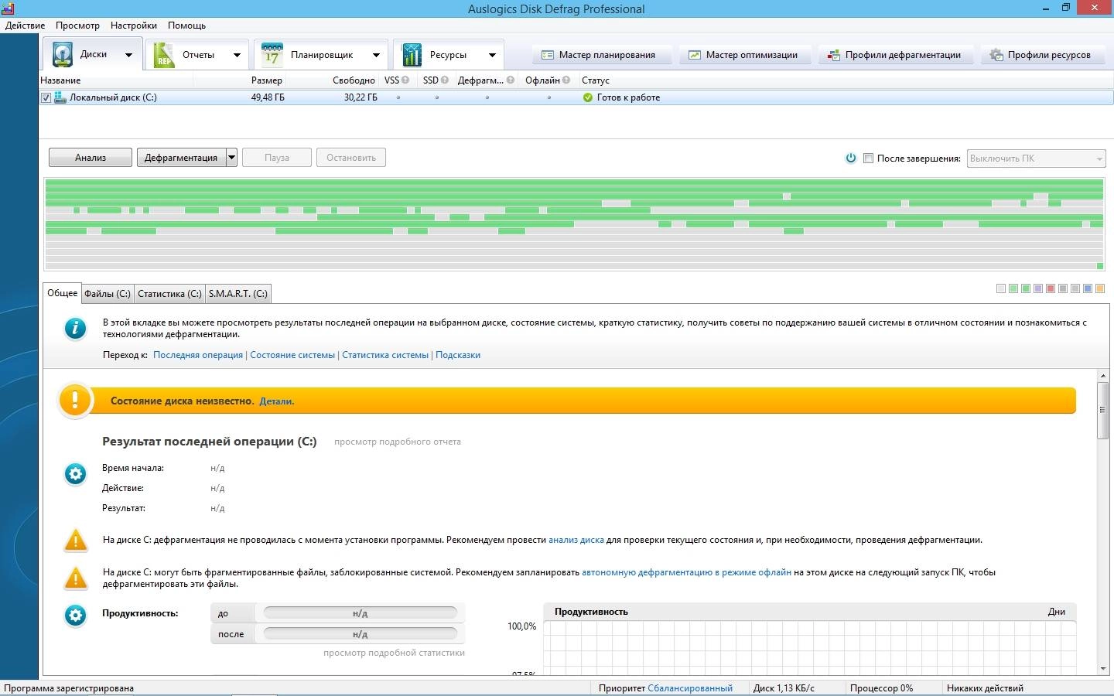Select the orange cluster legend swatch
1114x696 pixels.
pyautogui.click(x=1100, y=288)
